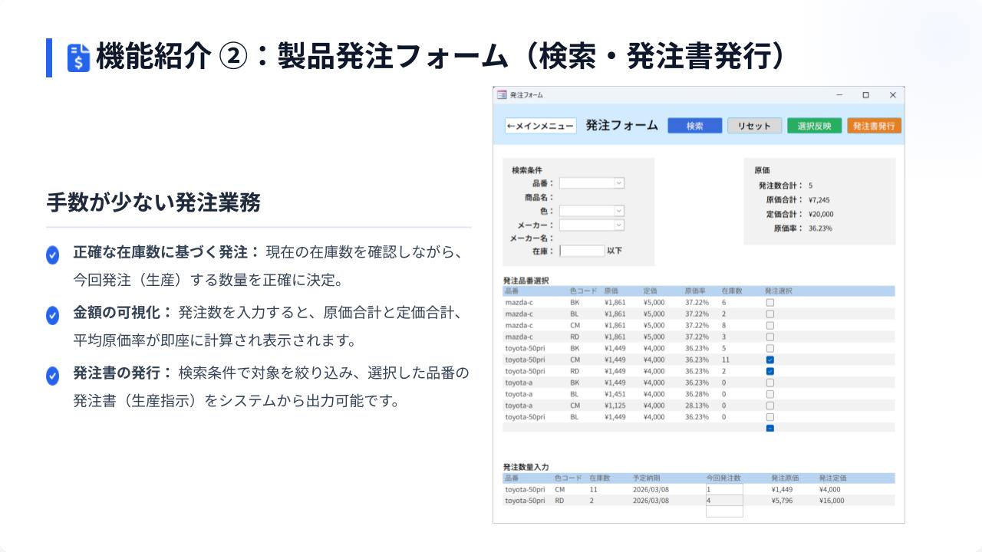Image resolution: width=982 pixels, height=552 pixels.
Task: Click the 原価率 column header in 発注品番選択
Action: coord(695,291)
